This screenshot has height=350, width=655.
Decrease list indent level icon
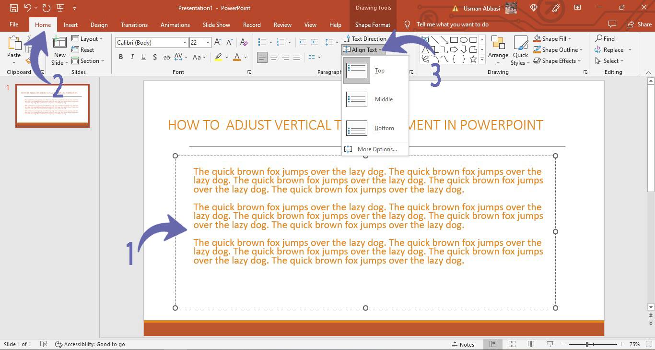303,42
